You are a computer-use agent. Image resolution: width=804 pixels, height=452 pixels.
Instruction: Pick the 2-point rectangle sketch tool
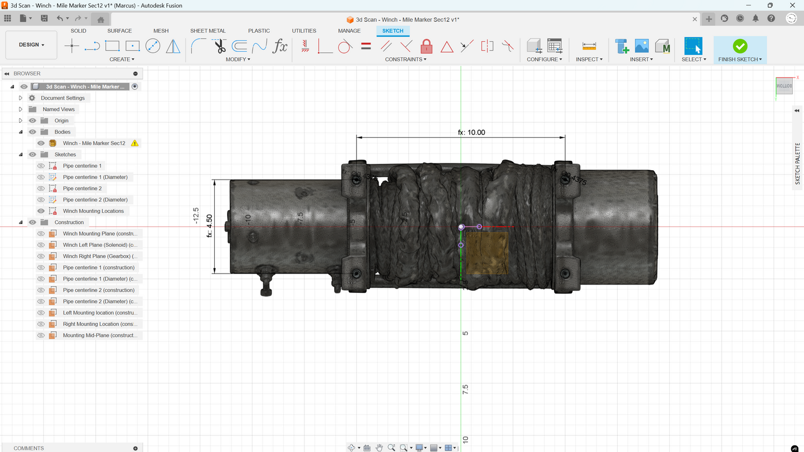112,46
